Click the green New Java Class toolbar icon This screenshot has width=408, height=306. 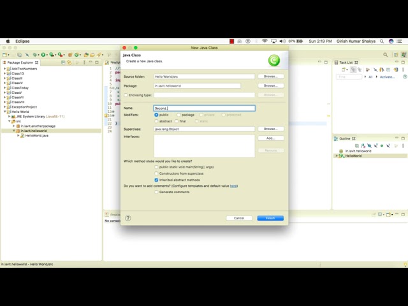click(76, 55)
